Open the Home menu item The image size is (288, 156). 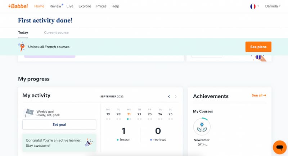click(x=39, y=6)
